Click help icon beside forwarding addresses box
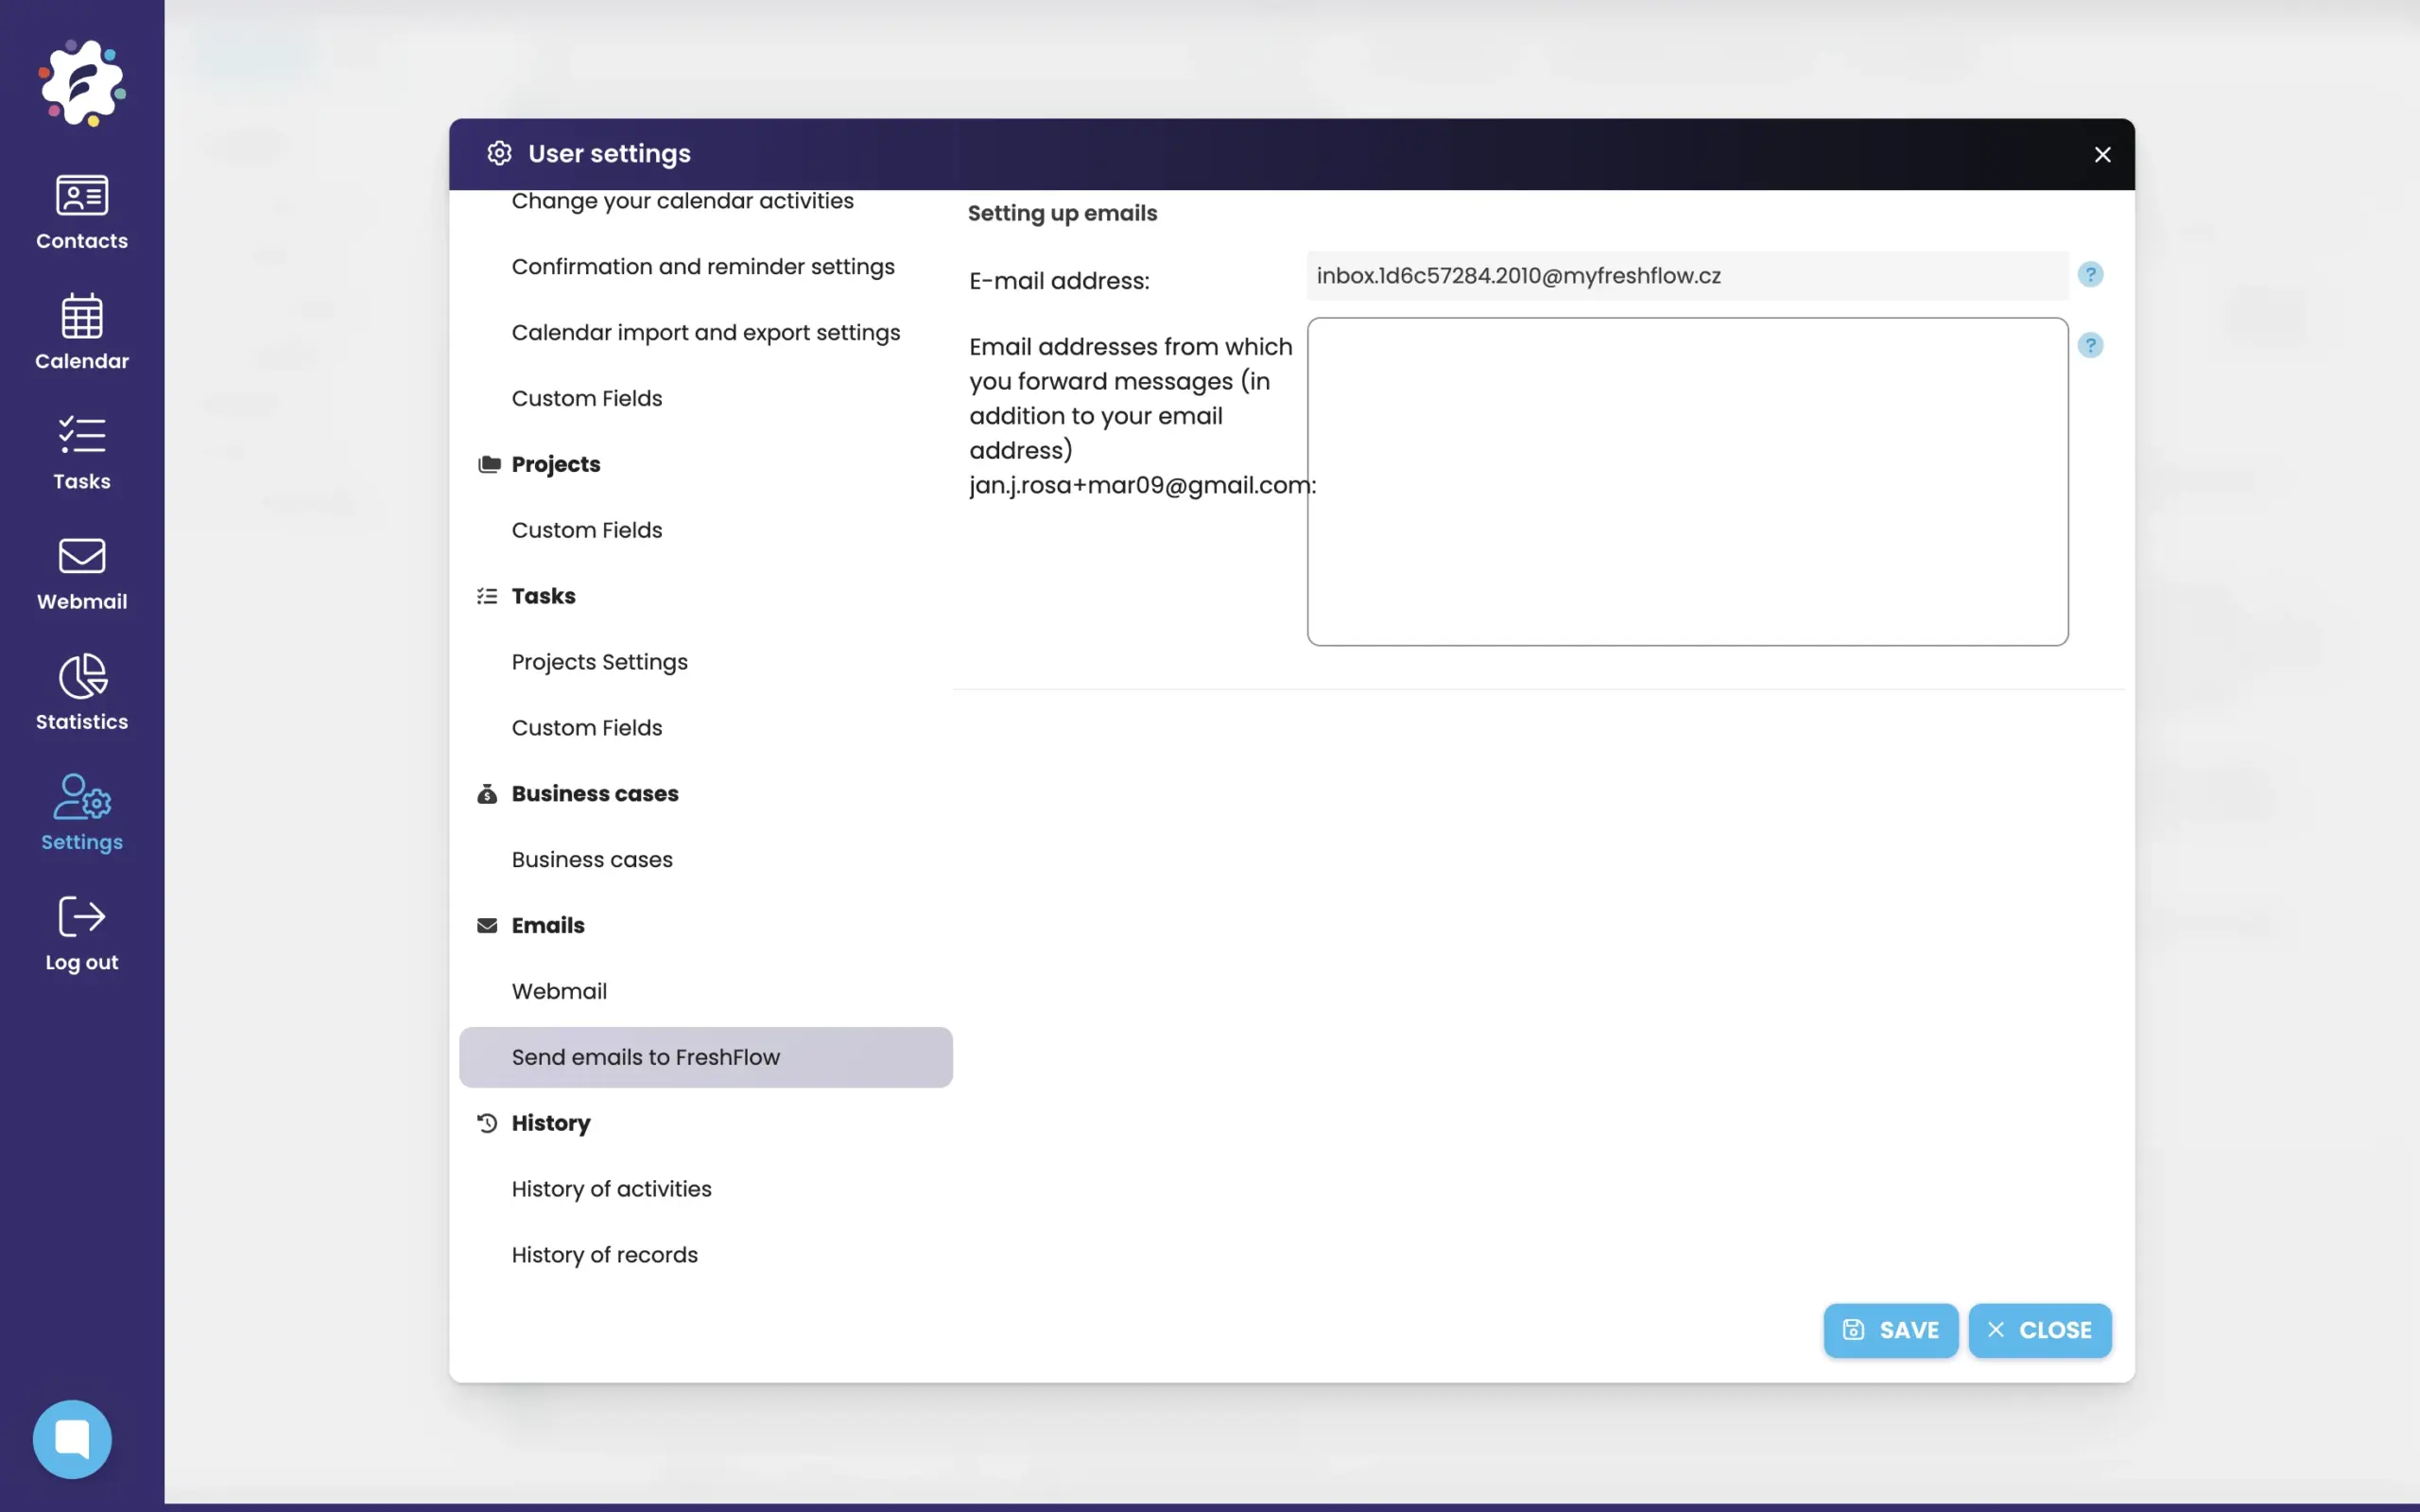Image resolution: width=2420 pixels, height=1512 pixels. [2089, 346]
